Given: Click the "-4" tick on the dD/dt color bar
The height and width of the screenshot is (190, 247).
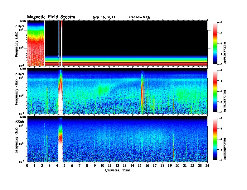Looking at the screenshot, I should (220, 91).
